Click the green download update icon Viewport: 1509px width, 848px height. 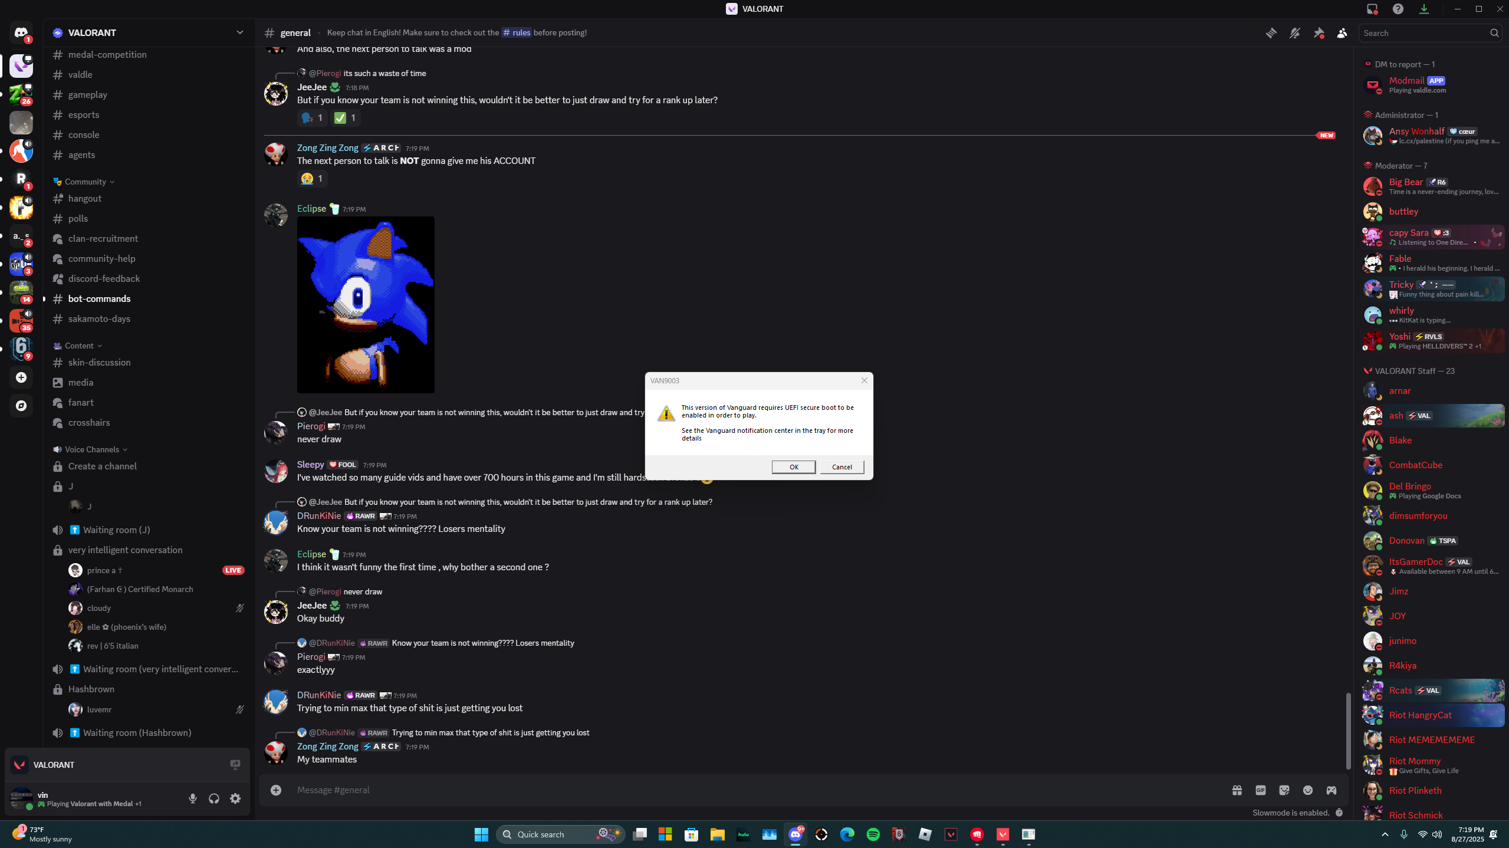(1424, 9)
